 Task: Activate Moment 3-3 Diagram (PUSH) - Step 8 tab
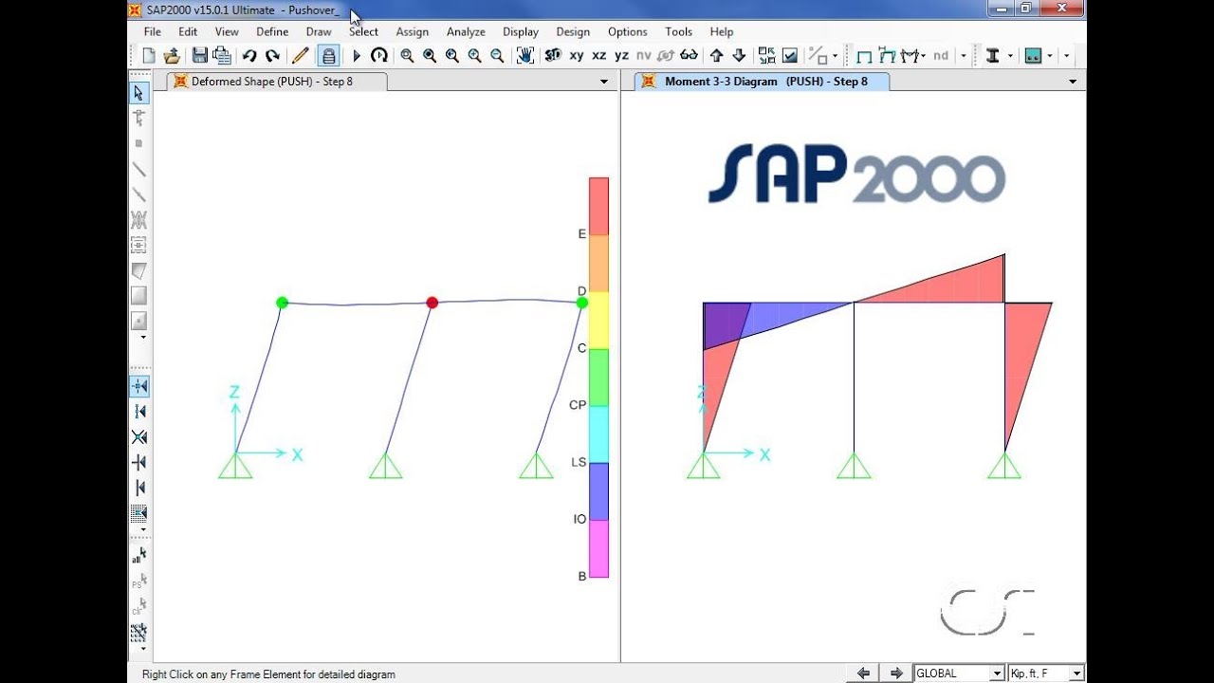point(763,82)
